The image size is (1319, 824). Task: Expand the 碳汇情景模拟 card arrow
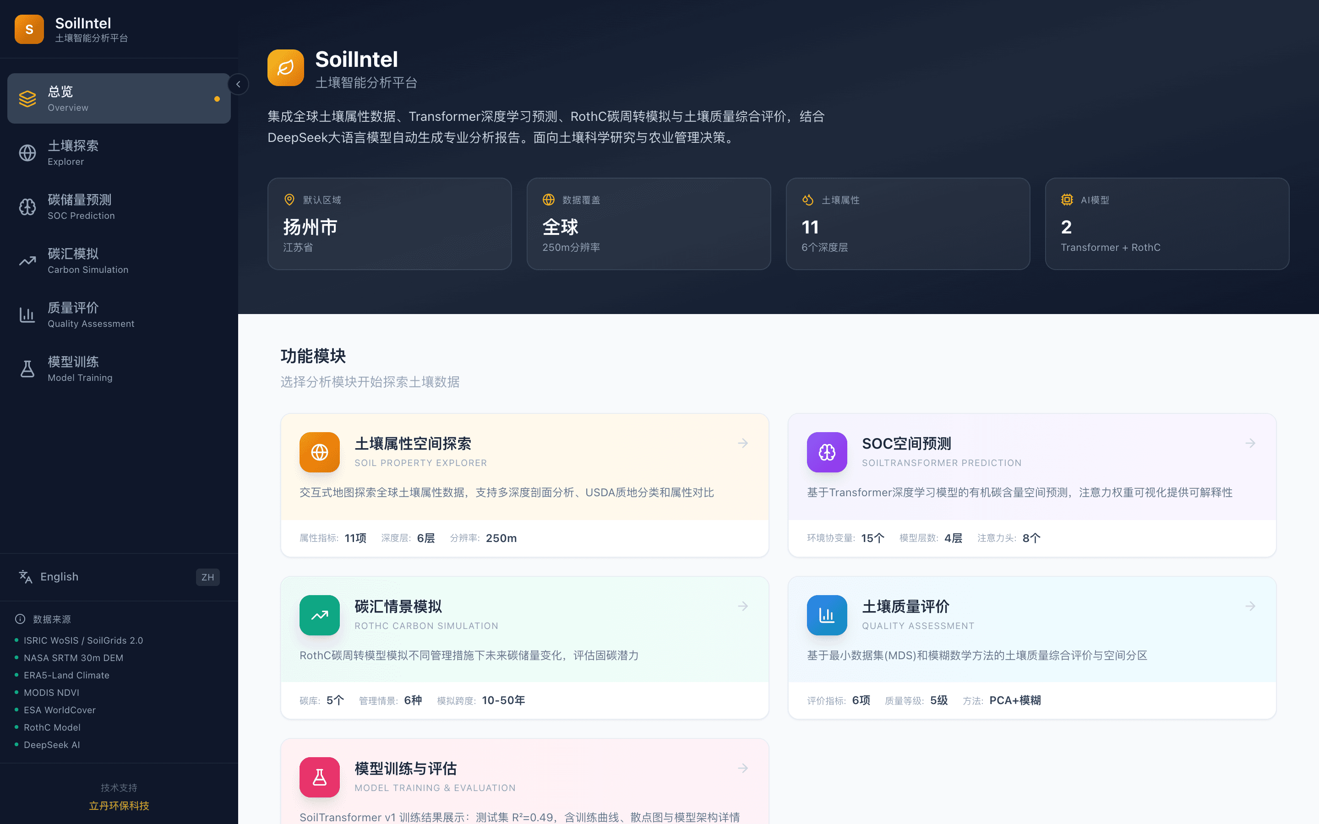[743, 606]
